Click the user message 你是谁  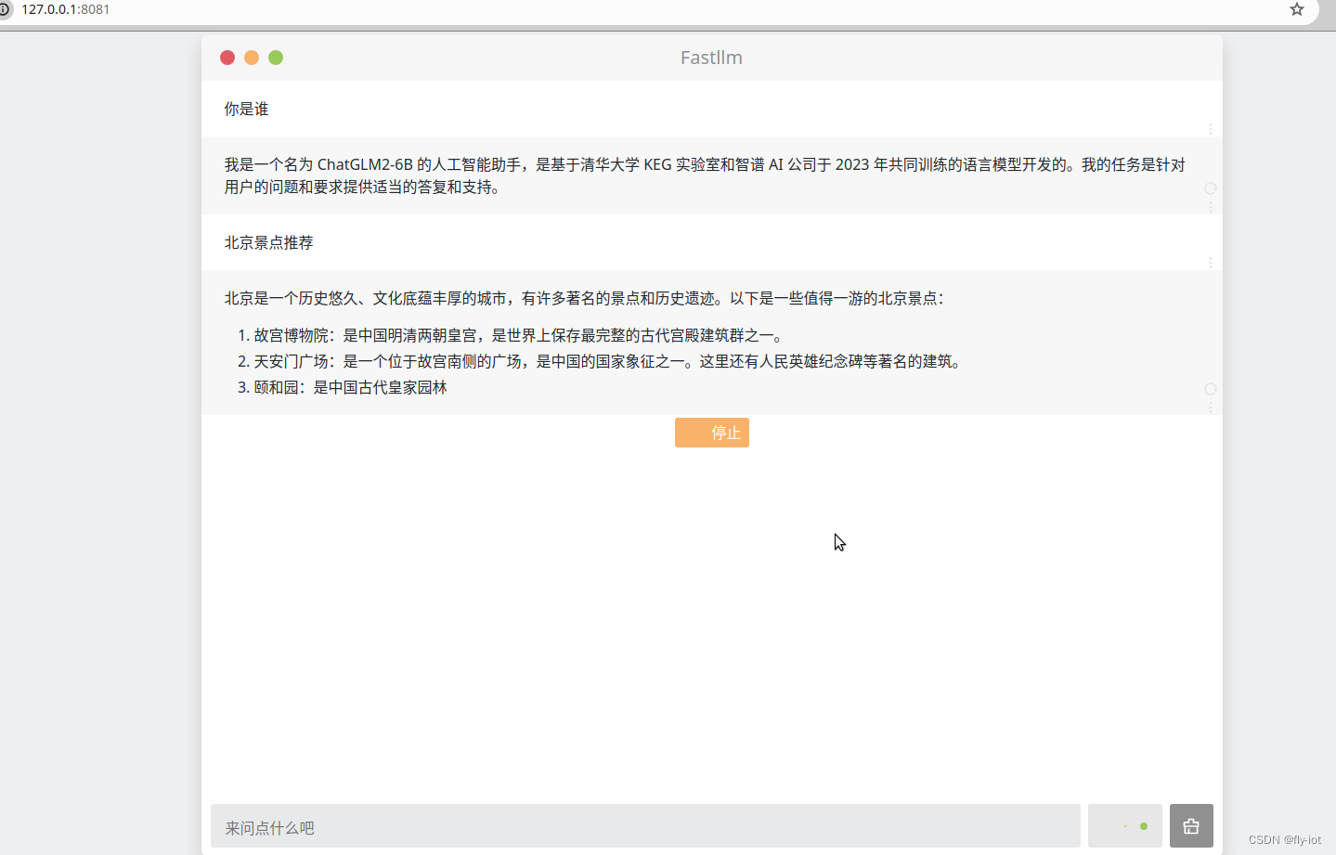[246, 109]
